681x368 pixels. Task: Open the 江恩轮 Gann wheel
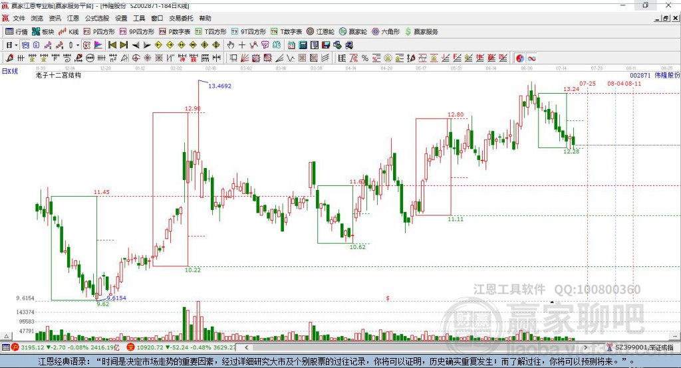[321, 32]
